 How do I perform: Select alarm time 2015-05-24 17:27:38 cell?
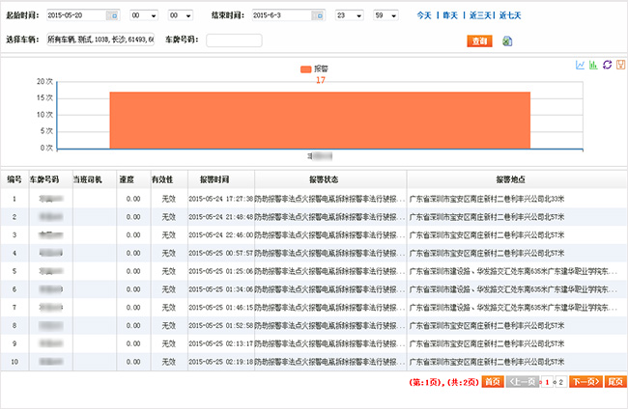pos(220,199)
